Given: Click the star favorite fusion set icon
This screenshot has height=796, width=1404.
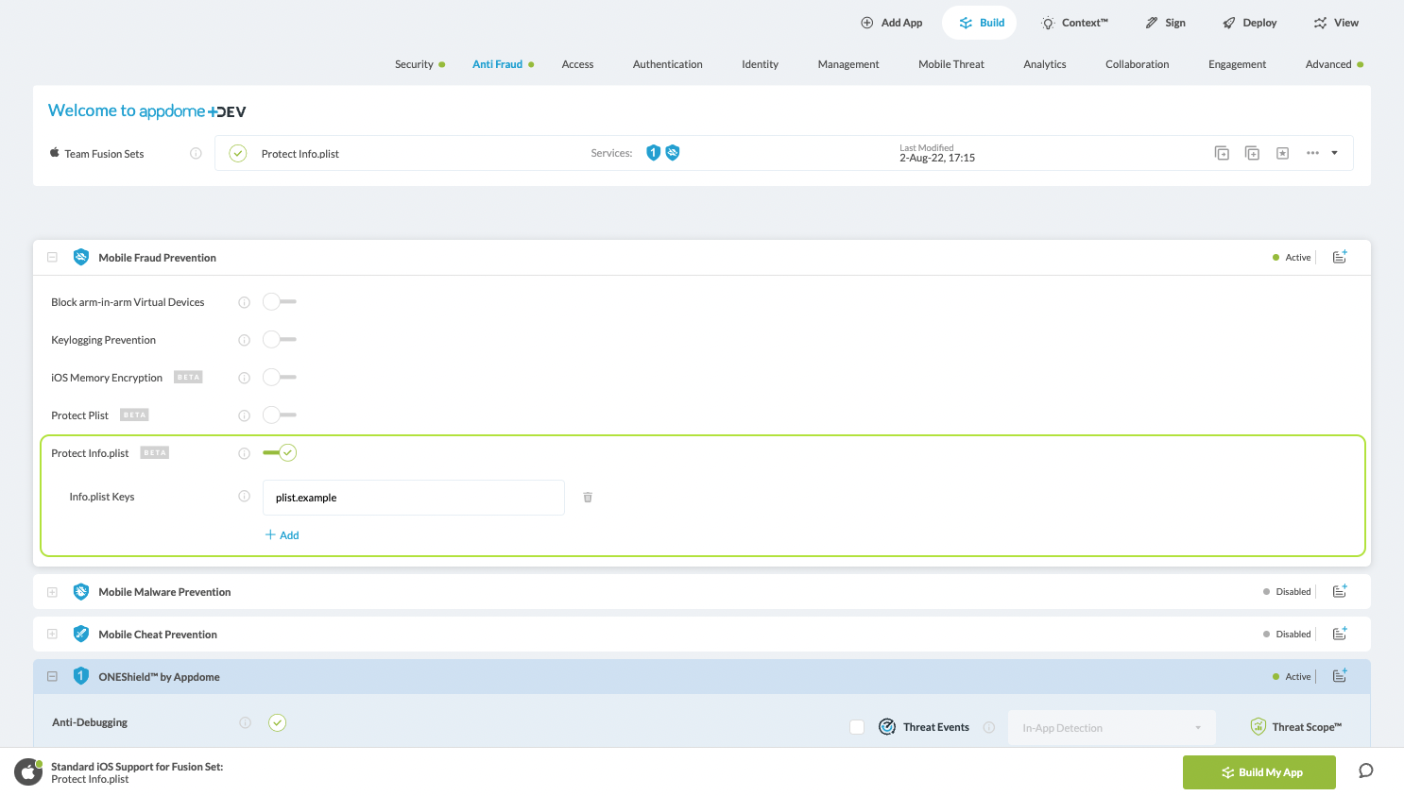Looking at the screenshot, I should point(1282,153).
